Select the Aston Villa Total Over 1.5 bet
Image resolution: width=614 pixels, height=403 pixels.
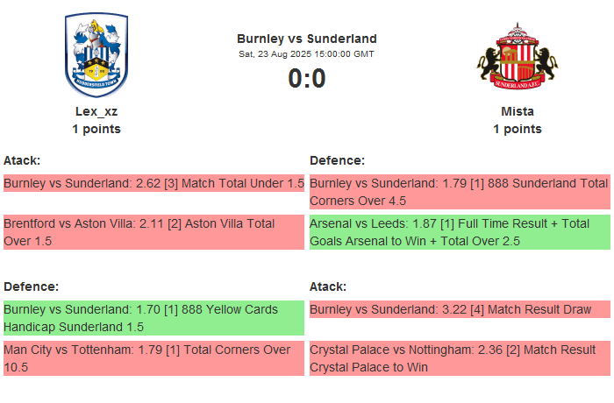(153, 232)
